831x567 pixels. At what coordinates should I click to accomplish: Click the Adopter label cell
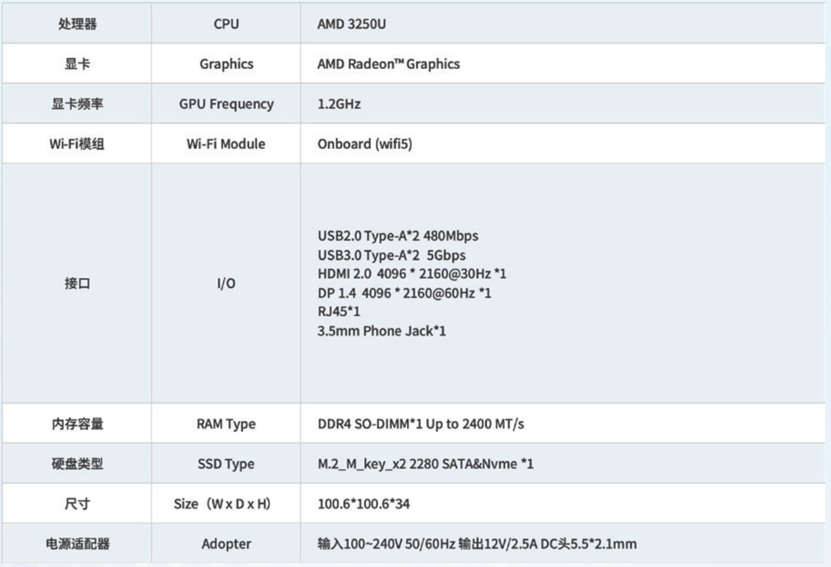coord(226,544)
